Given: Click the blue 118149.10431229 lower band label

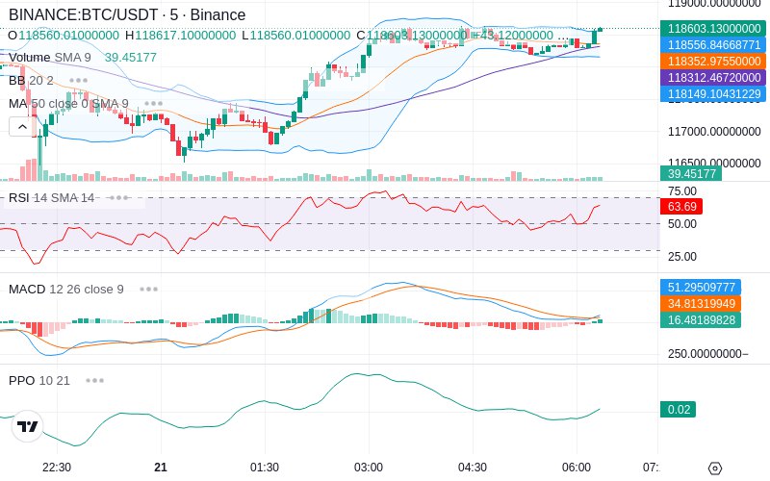Looking at the screenshot, I should (713, 93).
